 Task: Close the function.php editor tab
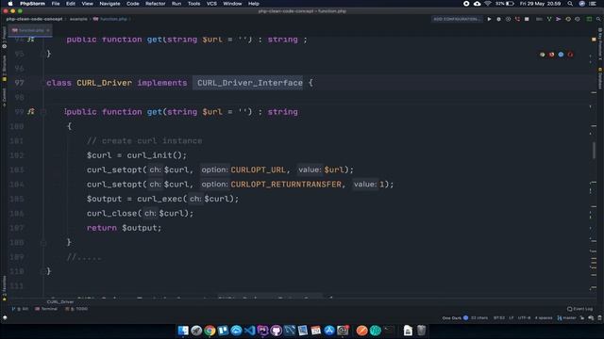coord(48,30)
